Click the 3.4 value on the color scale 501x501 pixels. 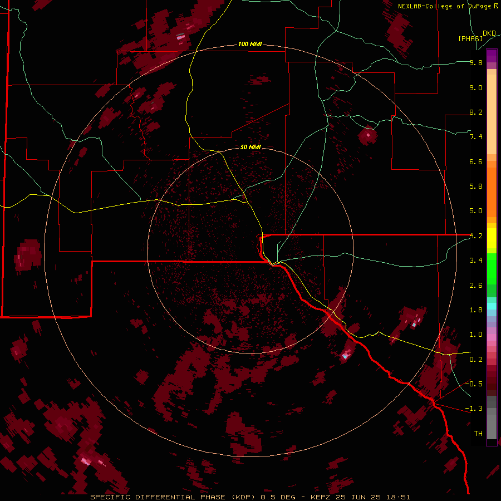click(x=476, y=261)
